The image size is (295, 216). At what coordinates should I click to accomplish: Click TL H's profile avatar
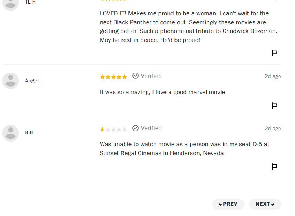pyautogui.click(x=11, y=4)
